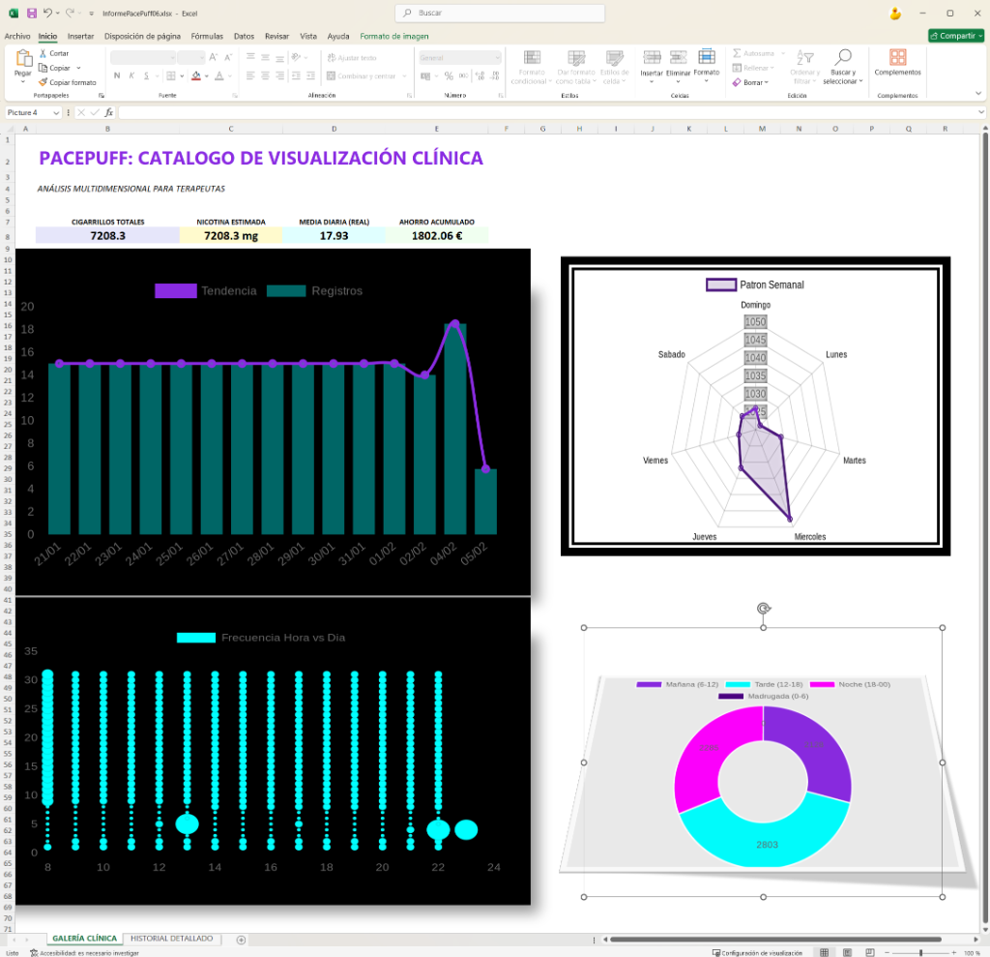The image size is (990, 957).
Task: Click the rotate handle above donut picture
Action: 764,608
